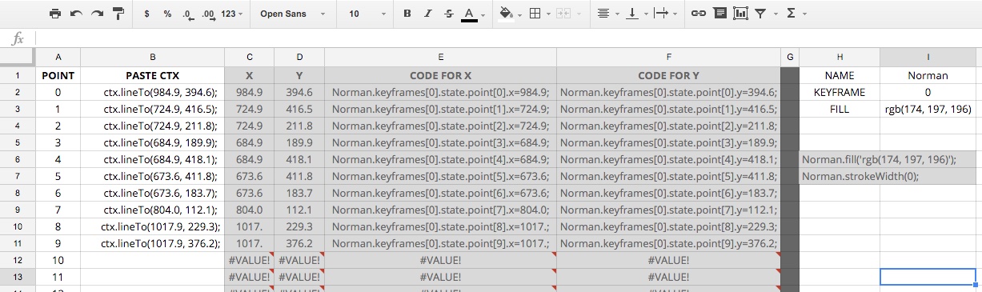Click the POINT header cell

pos(58,75)
